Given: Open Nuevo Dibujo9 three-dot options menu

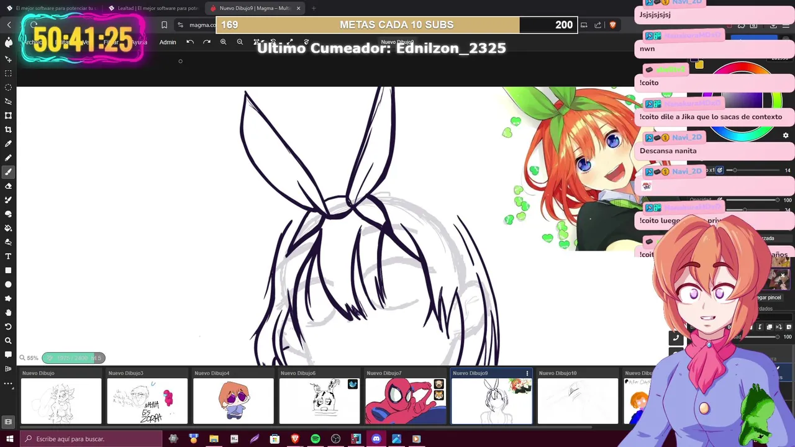Looking at the screenshot, I should point(527,373).
